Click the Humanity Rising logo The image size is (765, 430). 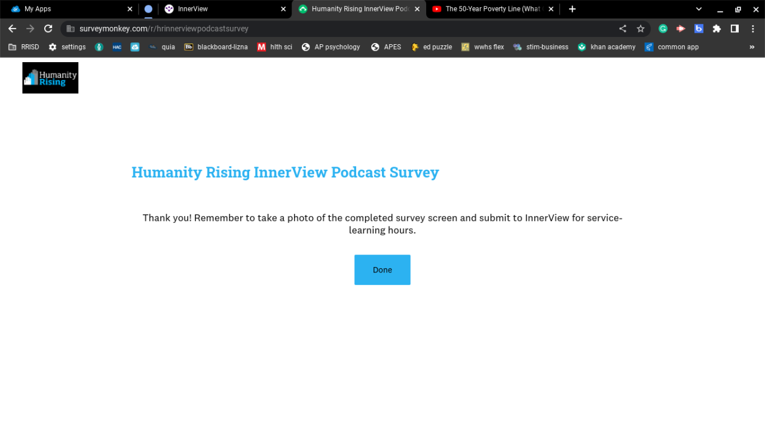50,78
